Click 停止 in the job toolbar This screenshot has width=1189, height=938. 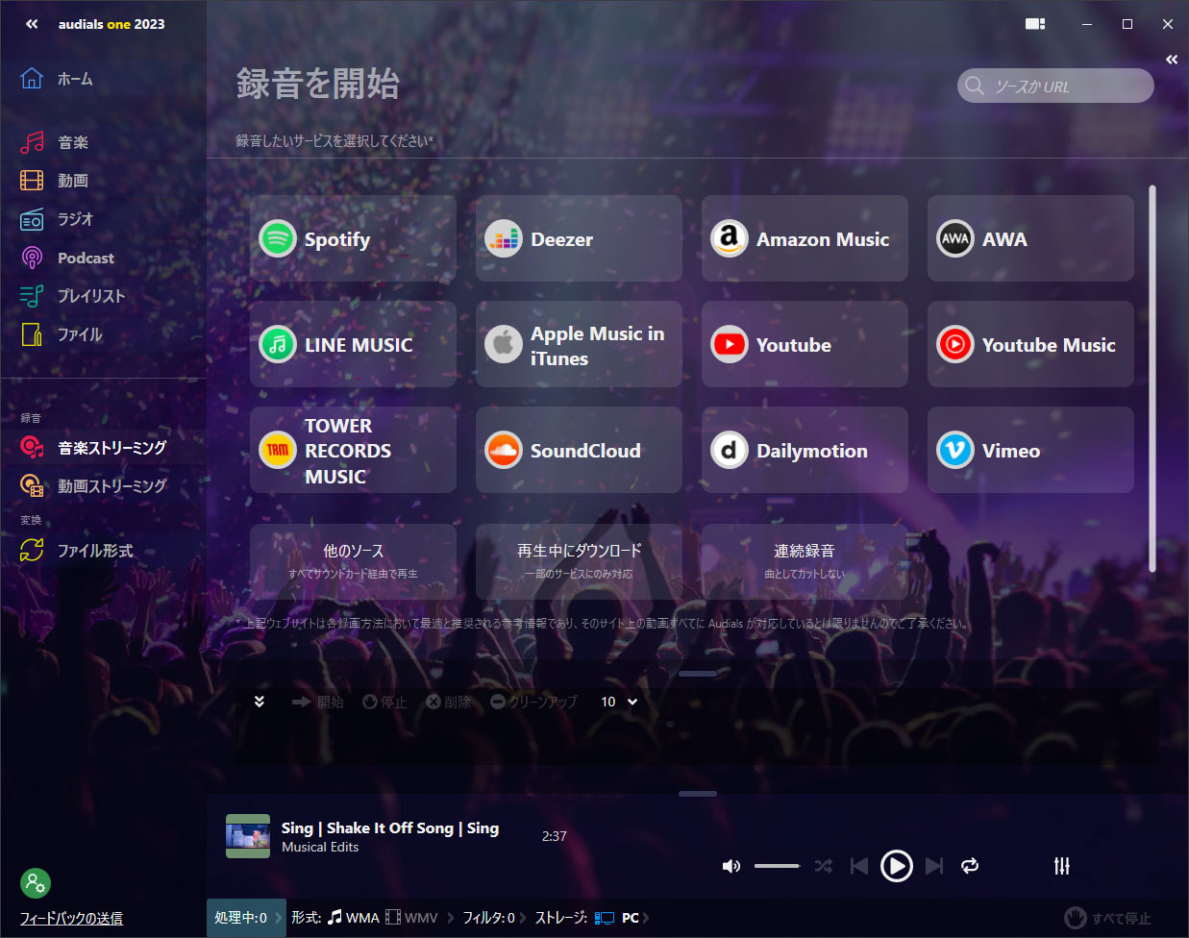(384, 703)
